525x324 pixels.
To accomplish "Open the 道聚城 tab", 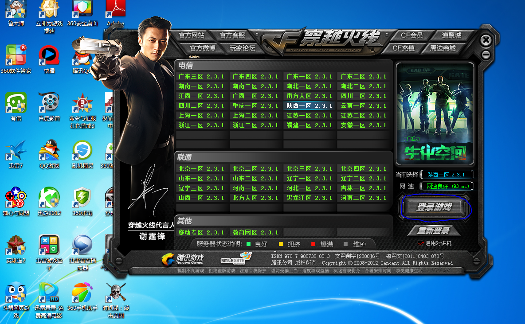I will (451, 35).
